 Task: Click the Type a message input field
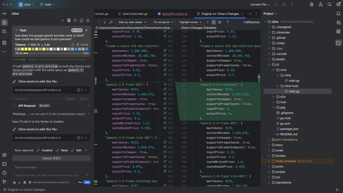tap(40, 167)
